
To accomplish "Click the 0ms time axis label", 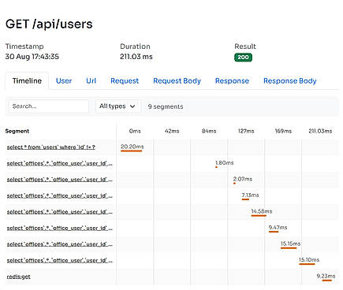I will (135, 131).
